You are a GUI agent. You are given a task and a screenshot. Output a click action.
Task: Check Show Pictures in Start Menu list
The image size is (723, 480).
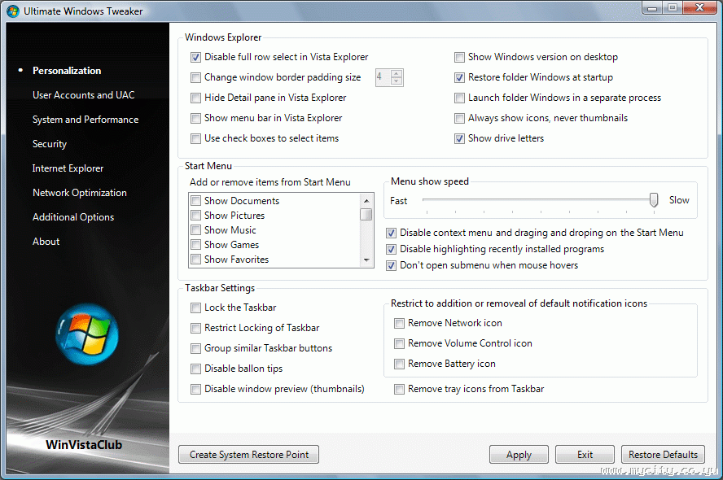coord(195,215)
